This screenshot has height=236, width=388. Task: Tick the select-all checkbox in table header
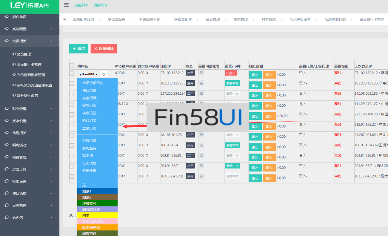pyautogui.click(x=72, y=66)
